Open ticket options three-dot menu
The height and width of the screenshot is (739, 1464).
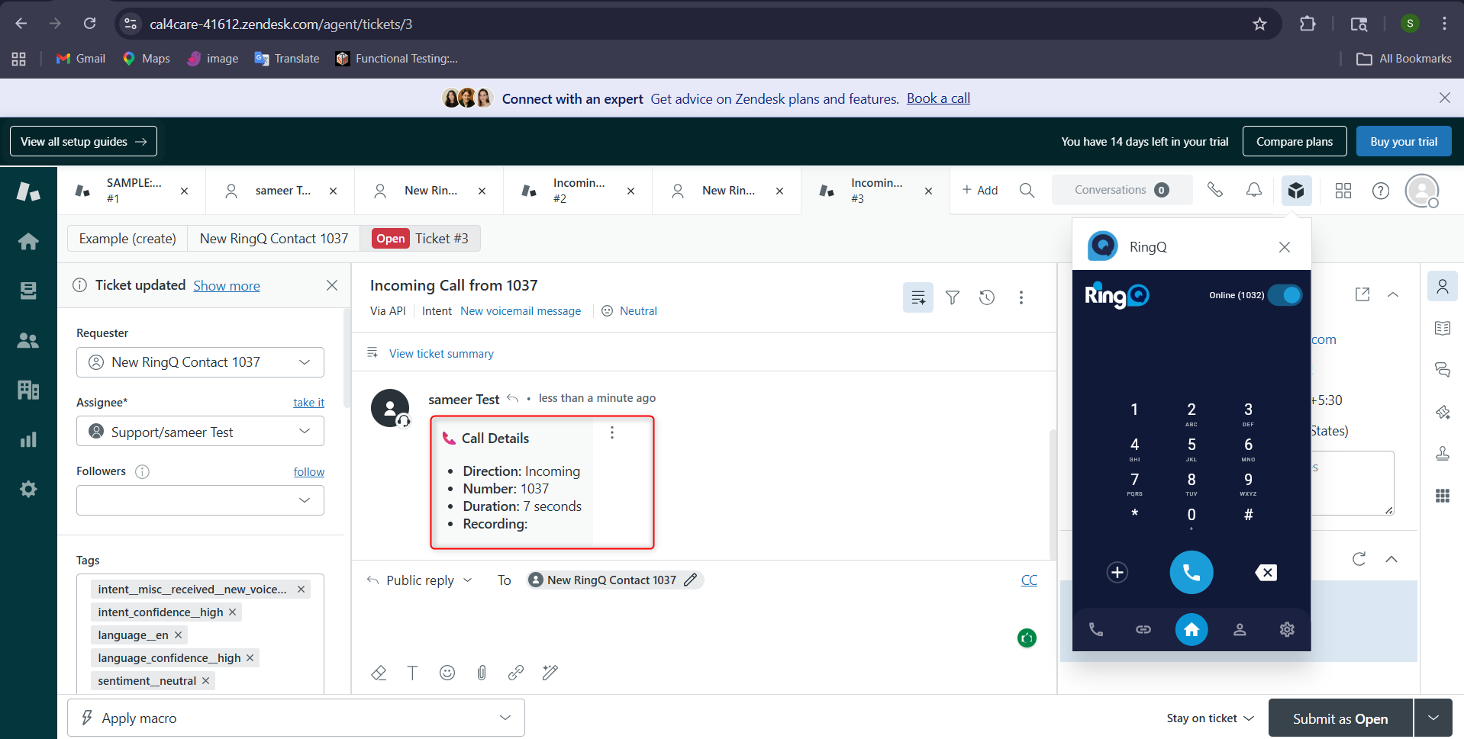[1021, 297]
